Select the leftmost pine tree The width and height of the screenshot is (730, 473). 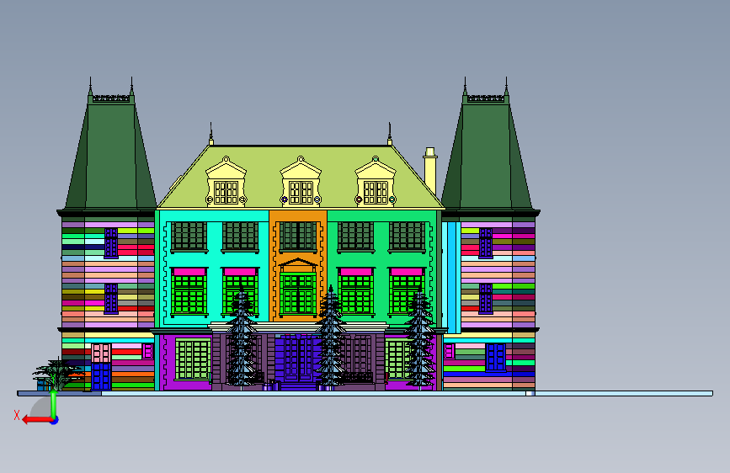pyautogui.click(x=241, y=339)
